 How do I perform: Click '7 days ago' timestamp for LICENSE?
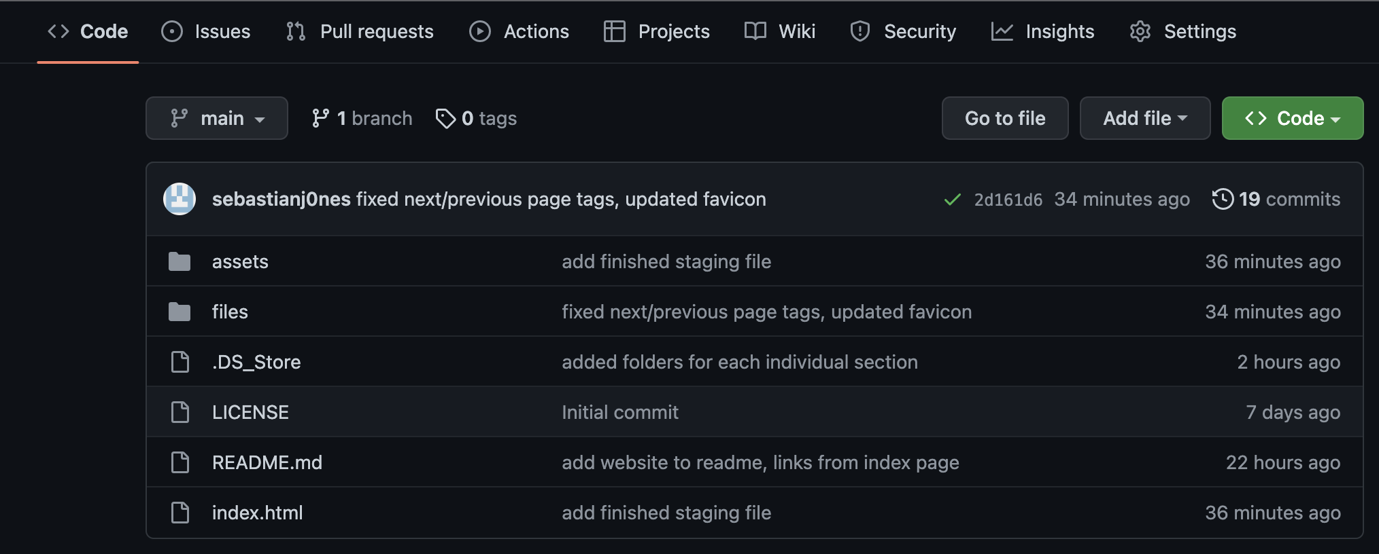(1293, 412)
